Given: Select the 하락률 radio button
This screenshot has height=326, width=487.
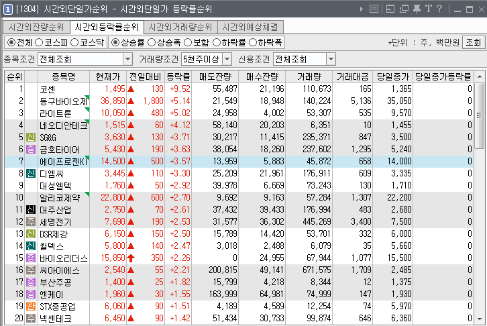Looking at the screenshot, I should point(216,42).
